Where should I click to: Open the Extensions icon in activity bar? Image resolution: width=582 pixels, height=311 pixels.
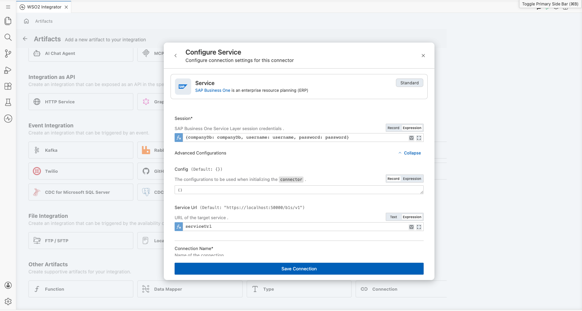coord(8,86)
